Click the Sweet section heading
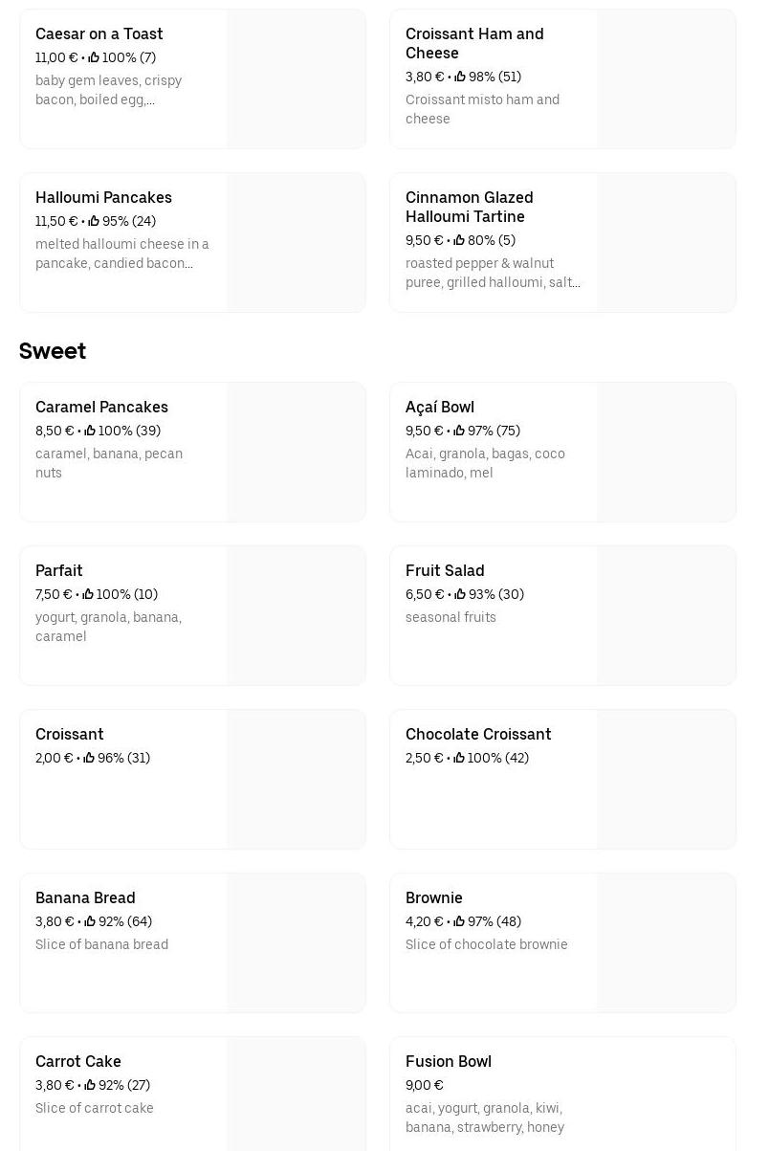769x1151 pixels. 53,351
